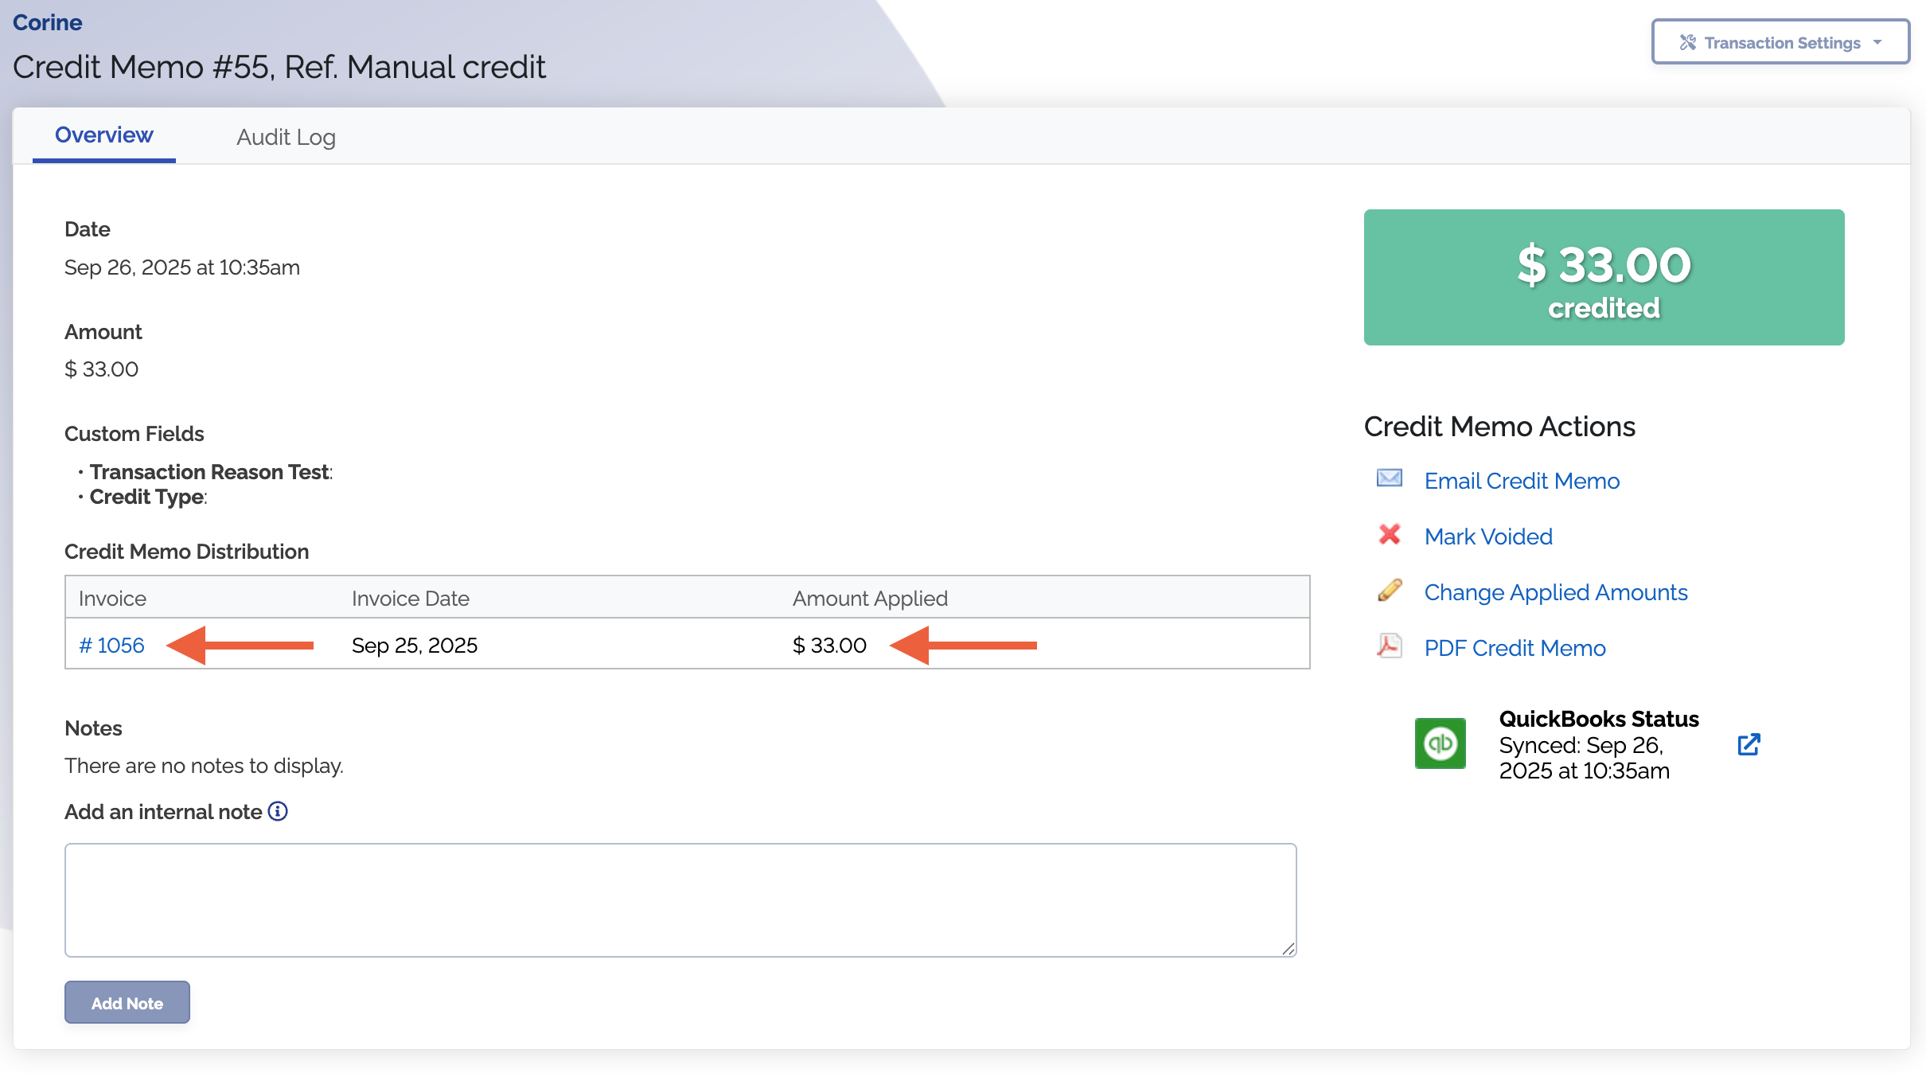The width and height of the screenshot is (1926, 1073).
Task: Click the Email Credit Memo link
Action: [1522, 481]
